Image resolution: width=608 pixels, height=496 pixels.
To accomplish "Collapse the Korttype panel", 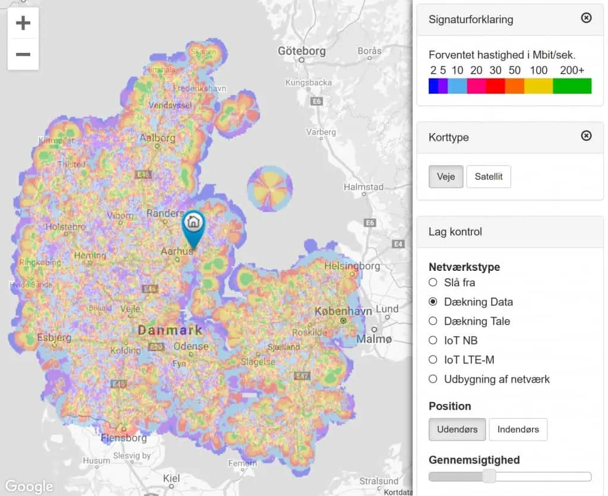I will 585,136.
